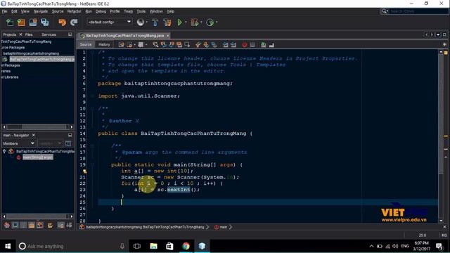
Task: Click the Projects panel horizontal scrollbar
Action: [x=37, y=126]
